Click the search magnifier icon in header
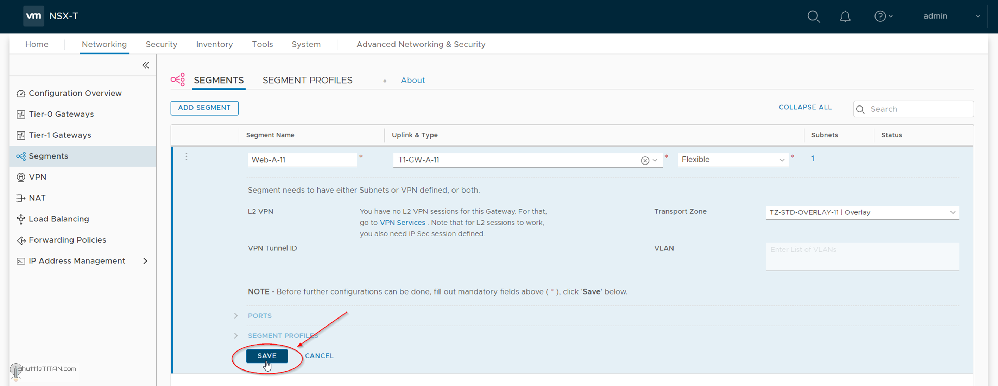 point(813,16)
